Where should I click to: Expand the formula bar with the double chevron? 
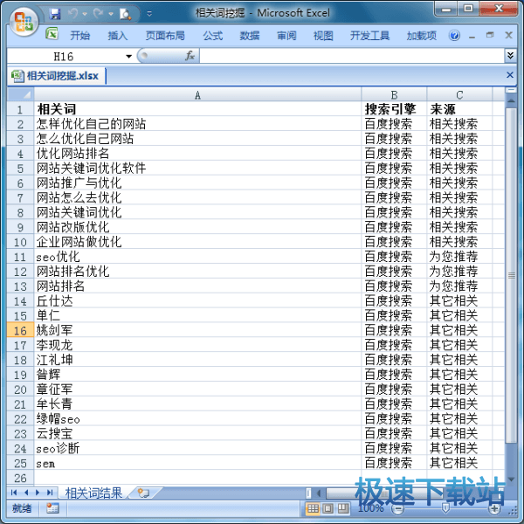(510, 56)
